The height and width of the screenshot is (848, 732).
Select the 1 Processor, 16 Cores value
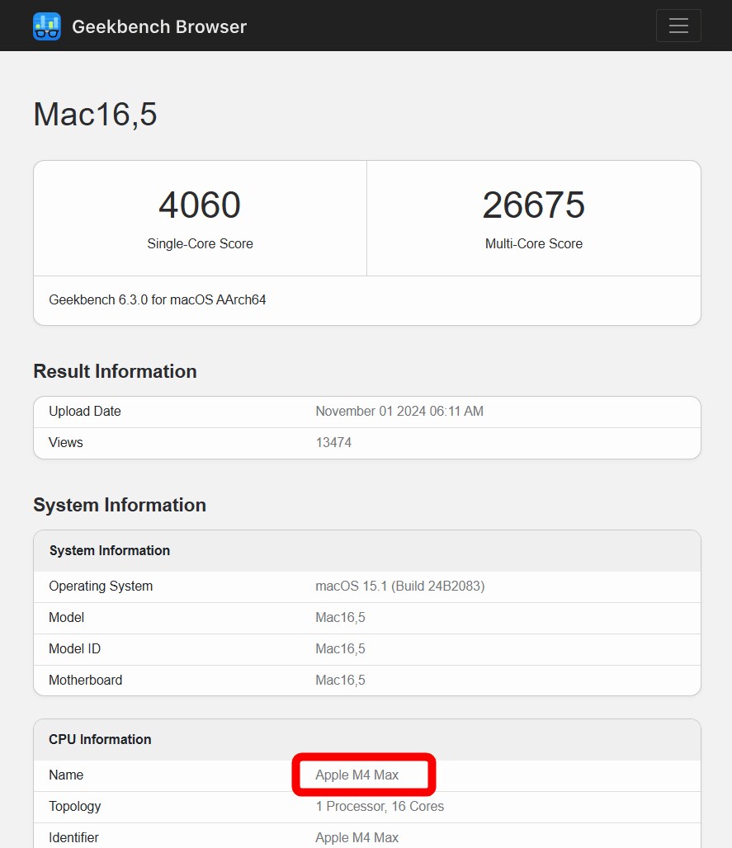point(380,807)
